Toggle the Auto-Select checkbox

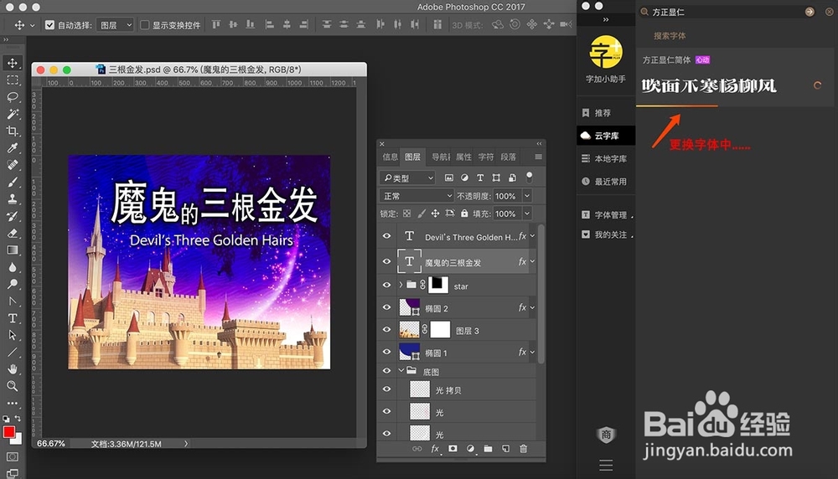pos(49,25)
